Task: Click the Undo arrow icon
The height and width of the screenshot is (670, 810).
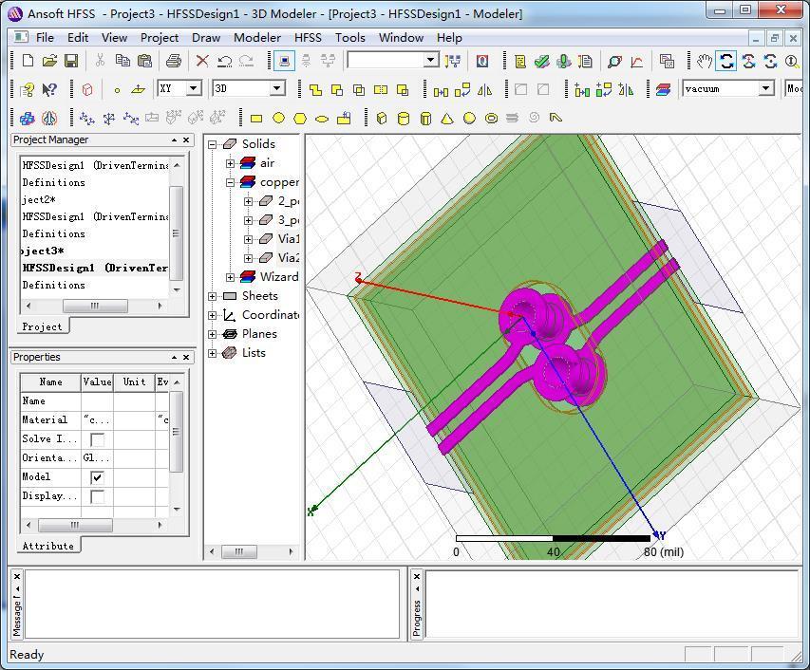Action: pos(224,61)
